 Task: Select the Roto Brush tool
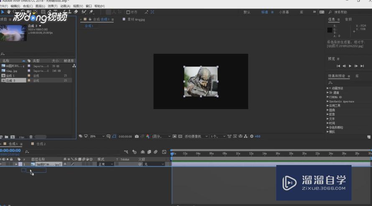click(84, 12)
